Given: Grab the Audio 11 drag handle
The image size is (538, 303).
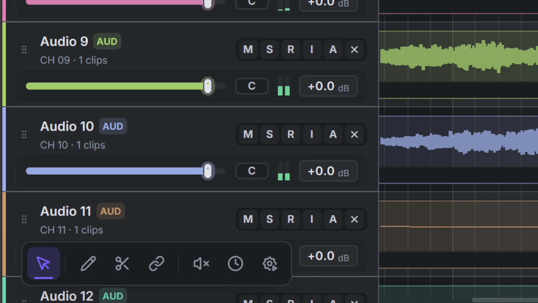Looking at the screenshot, I should pyautogui.click(x=24, y=219).
